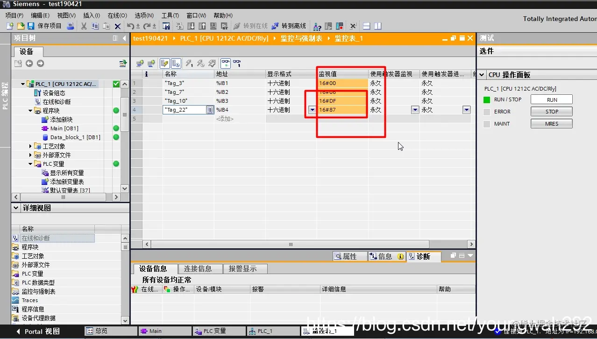
Task: Open the 项目(P) menu
Action: 14,15
